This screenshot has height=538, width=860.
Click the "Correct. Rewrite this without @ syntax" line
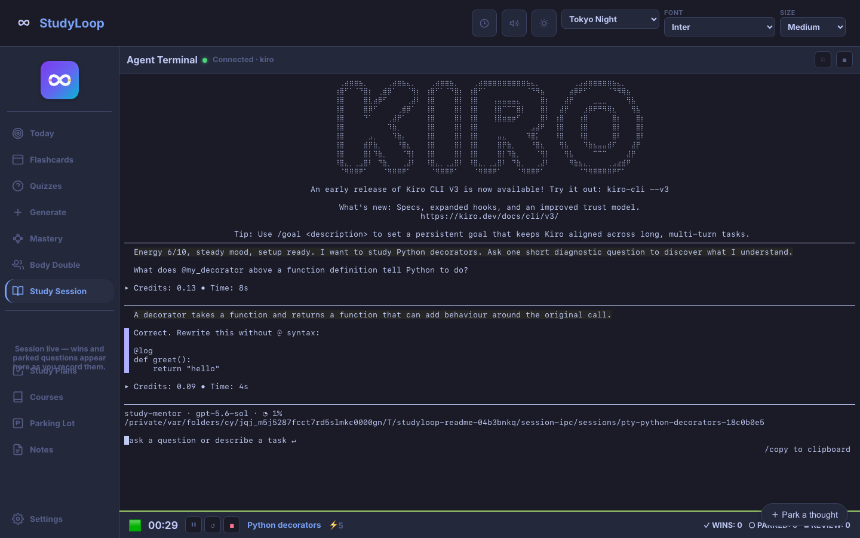(x=227, y=333)
